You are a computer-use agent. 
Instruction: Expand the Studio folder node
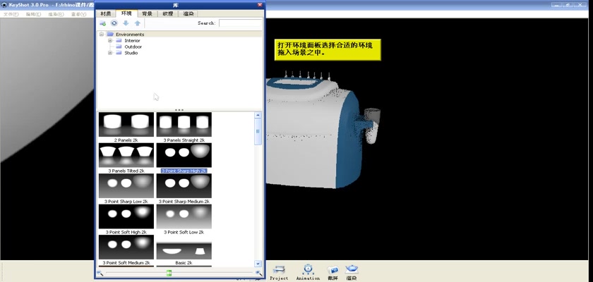[110, 53]
